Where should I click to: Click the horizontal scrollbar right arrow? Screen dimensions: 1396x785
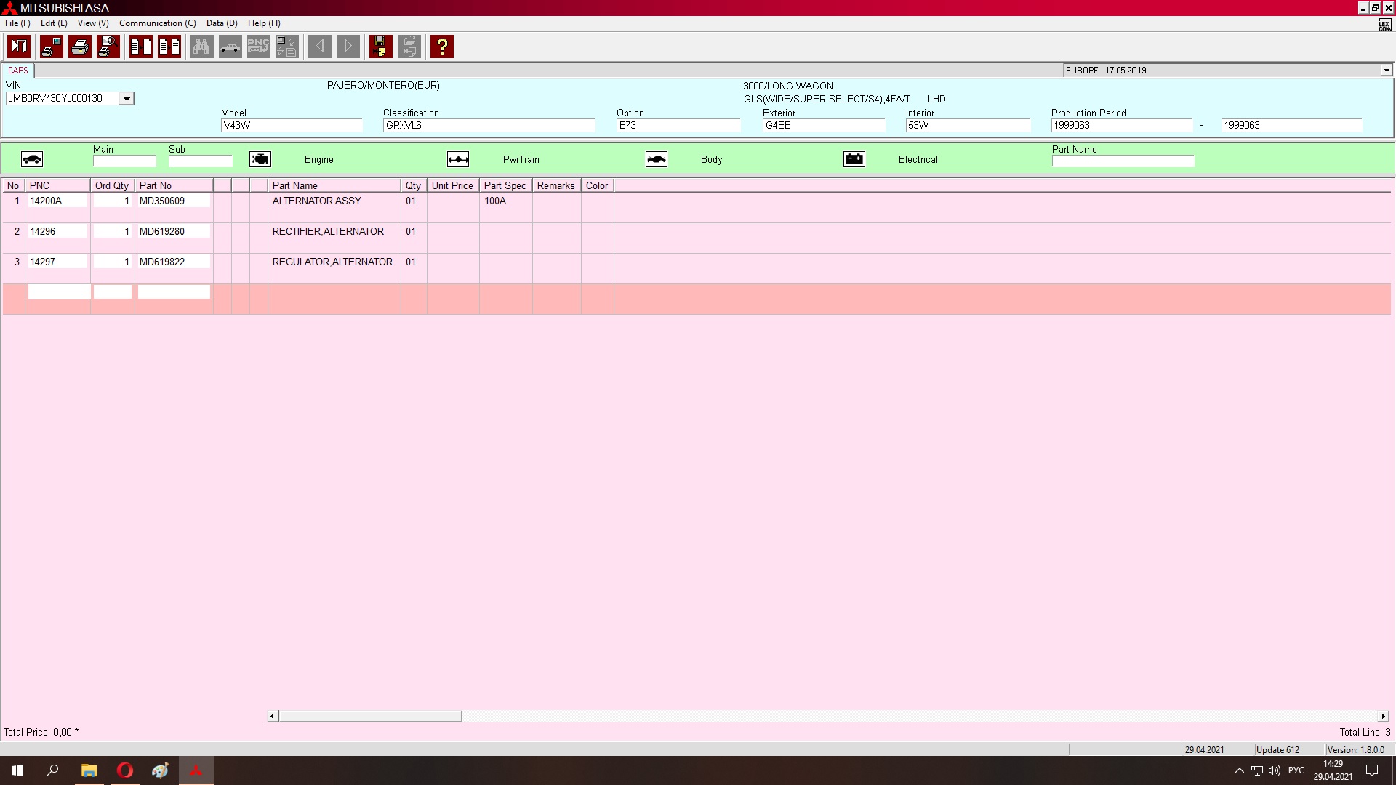click(1383, 717)
